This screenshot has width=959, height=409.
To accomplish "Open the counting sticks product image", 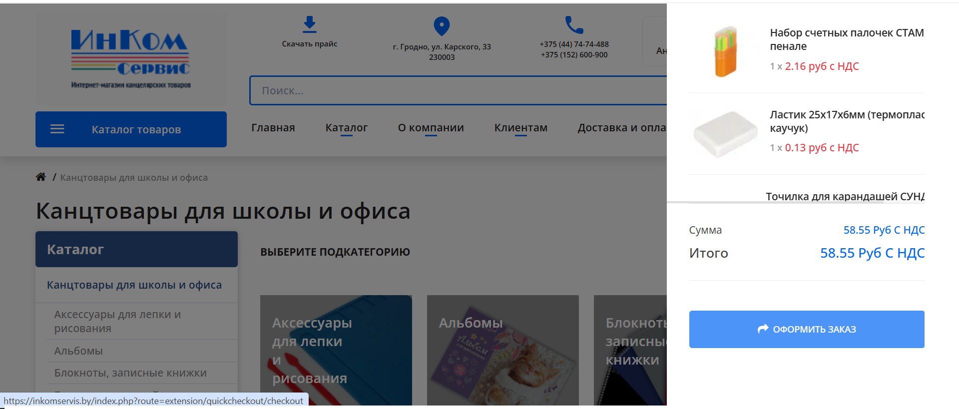I will [725, 52].
